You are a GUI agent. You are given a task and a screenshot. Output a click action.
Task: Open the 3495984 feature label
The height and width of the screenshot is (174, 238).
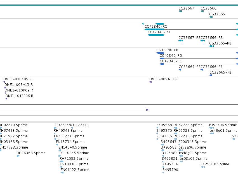tap(170, 153)
